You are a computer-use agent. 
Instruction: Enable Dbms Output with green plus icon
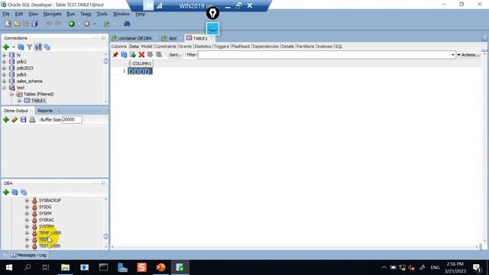click(6, 120)
